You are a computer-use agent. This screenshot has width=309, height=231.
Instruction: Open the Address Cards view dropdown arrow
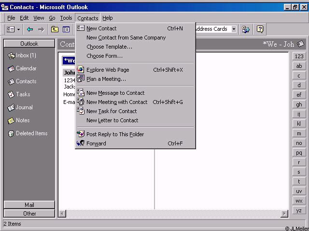234,29
